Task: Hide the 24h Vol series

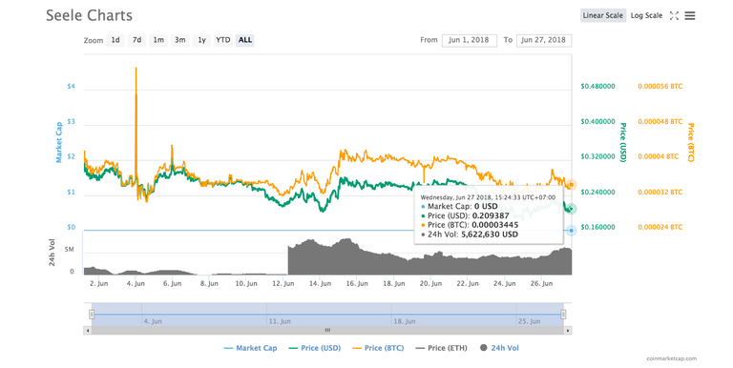Action: pos(500,348)
